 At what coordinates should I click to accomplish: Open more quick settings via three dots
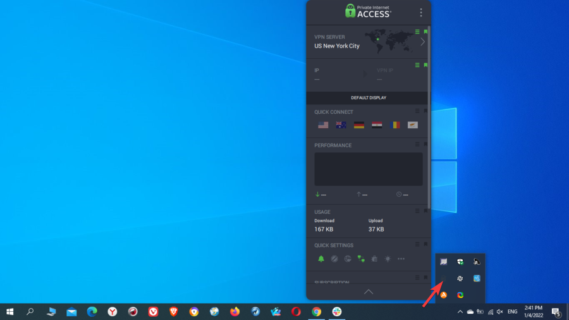(401, 259)
